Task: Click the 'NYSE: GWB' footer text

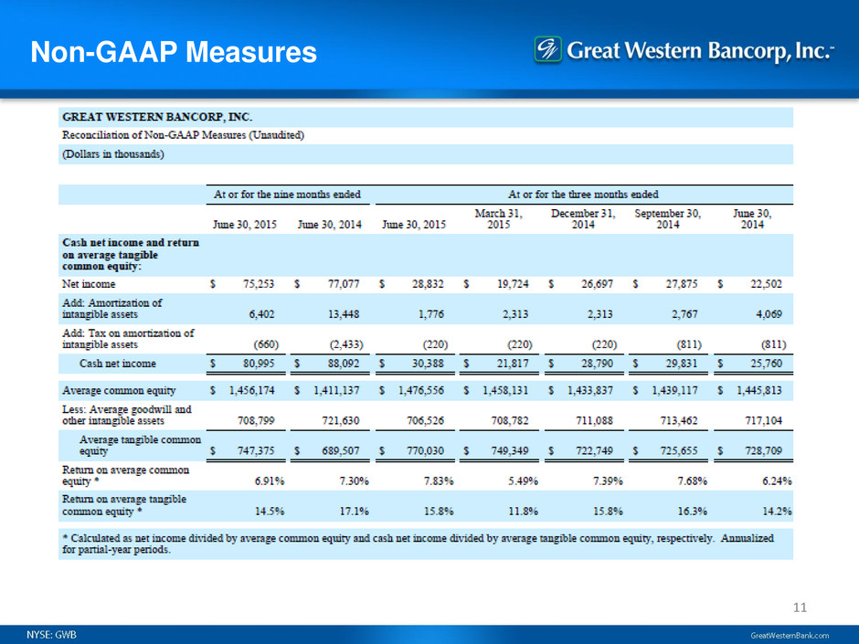Action: pyautogui.click(x=51, y=635)
